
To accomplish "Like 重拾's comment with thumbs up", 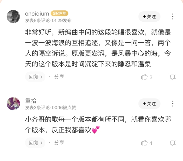I will (144, 143).
